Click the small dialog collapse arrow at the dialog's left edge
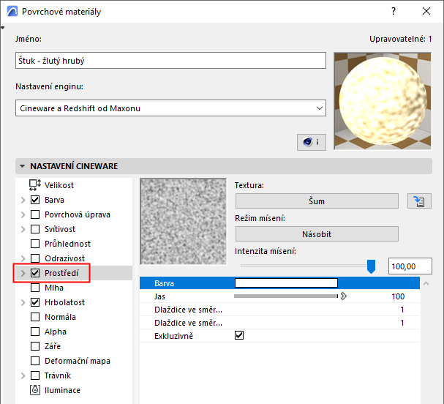444x404 pixels. click(2, 28)
